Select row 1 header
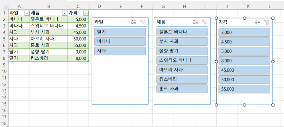The image size is (284, 127). (x=4, y=13)
